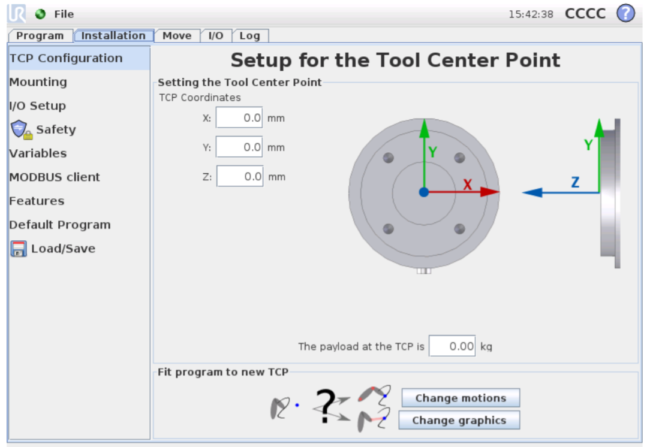Click the Load/Save floppy disk icon
The image size is (650, 447).
[x=19, y=249]
